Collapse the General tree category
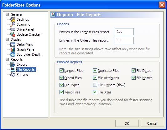 click(7, 14)
